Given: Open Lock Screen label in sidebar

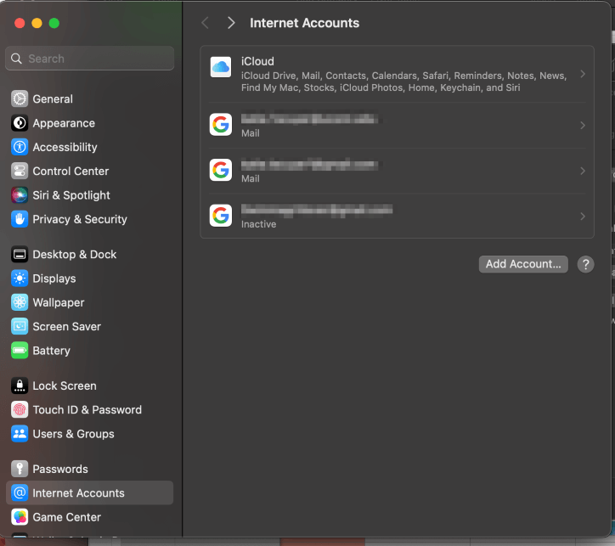Looking at the screenshot, I should coord(65,386).
